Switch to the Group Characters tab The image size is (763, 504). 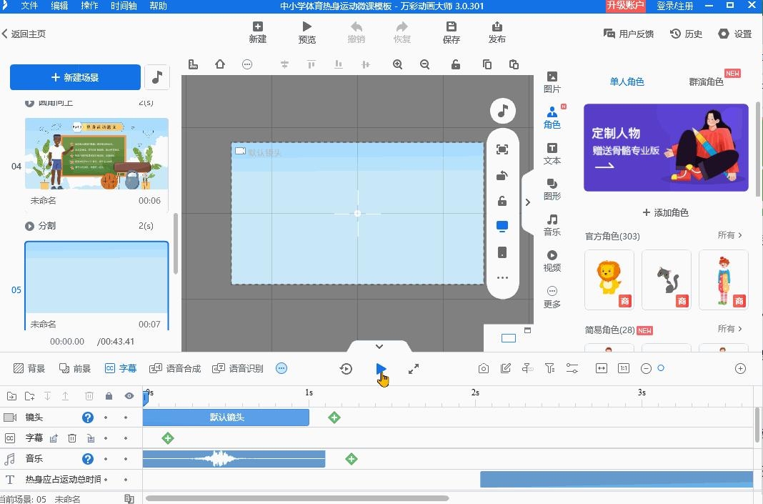[x=706, y=81]
